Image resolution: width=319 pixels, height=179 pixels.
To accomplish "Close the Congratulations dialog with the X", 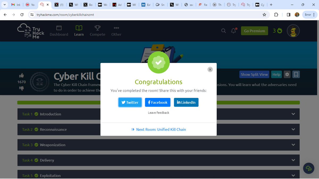I will point(210,69).
